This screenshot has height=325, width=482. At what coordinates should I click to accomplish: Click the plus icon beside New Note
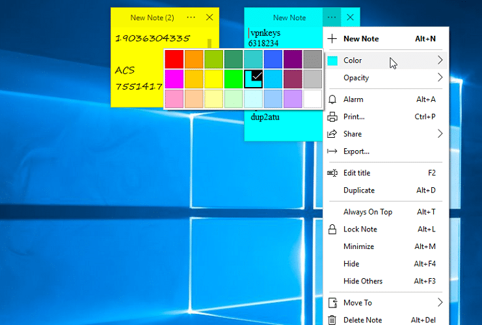332,39
